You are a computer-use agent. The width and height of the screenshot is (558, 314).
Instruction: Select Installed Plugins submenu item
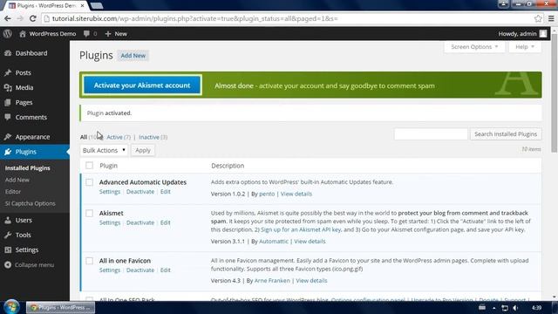tap(27, 168)
